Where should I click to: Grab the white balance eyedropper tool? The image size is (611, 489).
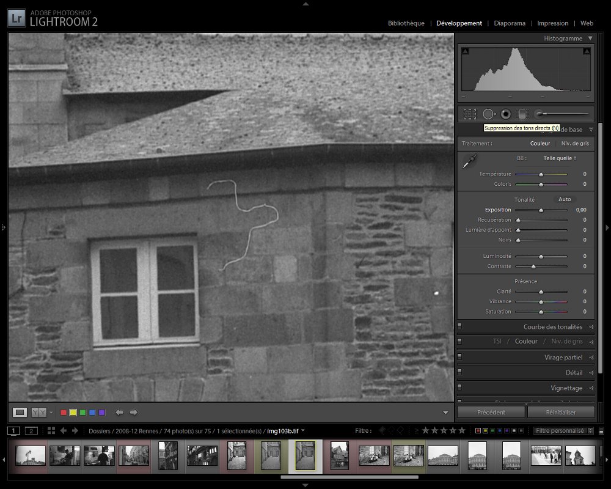pyautogui.click(x=469, y=161)
